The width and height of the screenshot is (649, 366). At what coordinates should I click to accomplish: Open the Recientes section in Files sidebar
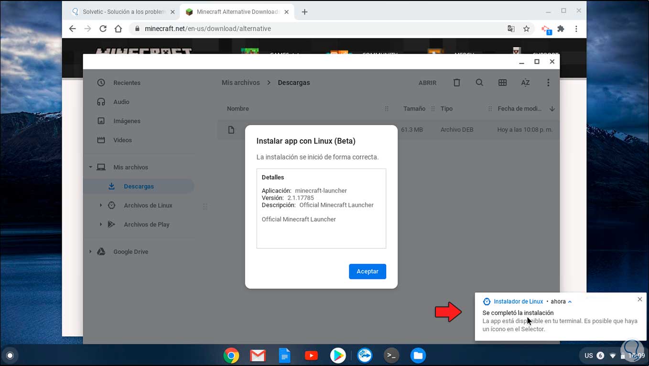tap(127, 83)
